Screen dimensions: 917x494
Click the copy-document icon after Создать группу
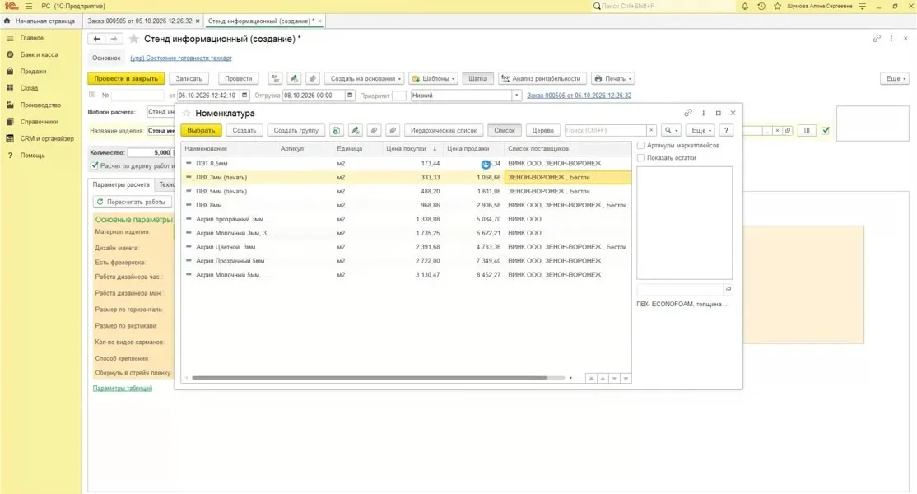coord(337,130)
